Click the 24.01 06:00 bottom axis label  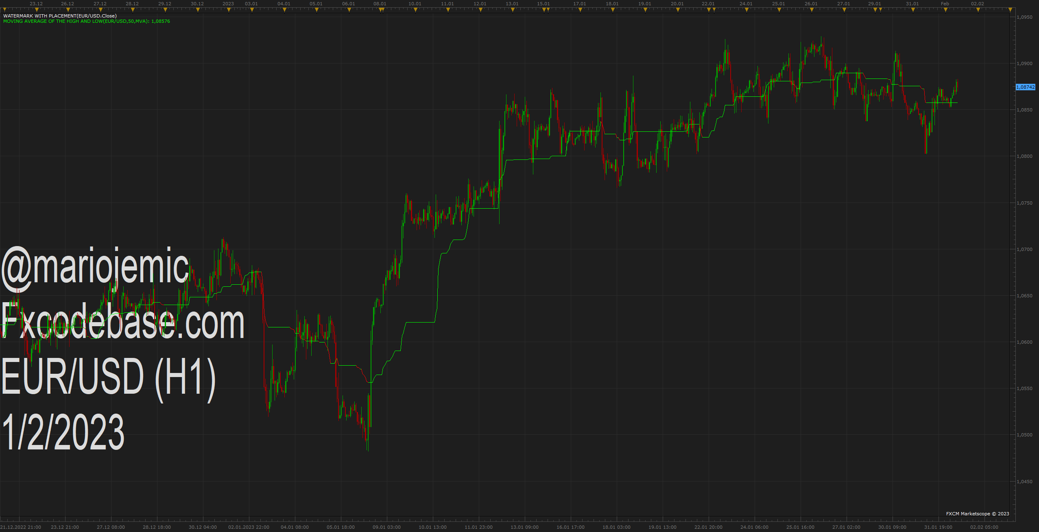[755, 527]
